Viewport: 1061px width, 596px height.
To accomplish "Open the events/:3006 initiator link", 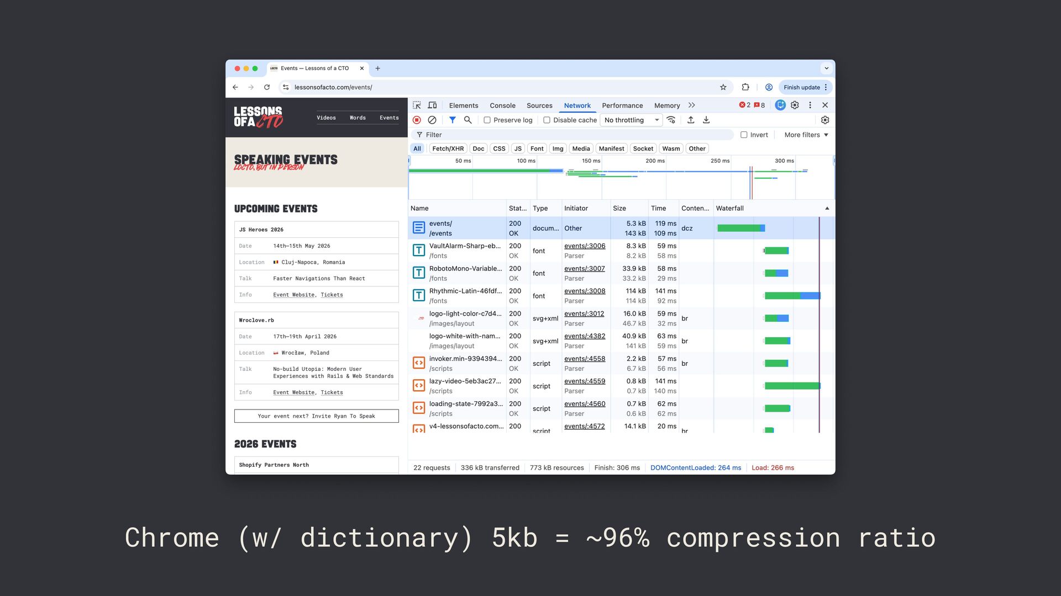I will (x=584, y=246).
